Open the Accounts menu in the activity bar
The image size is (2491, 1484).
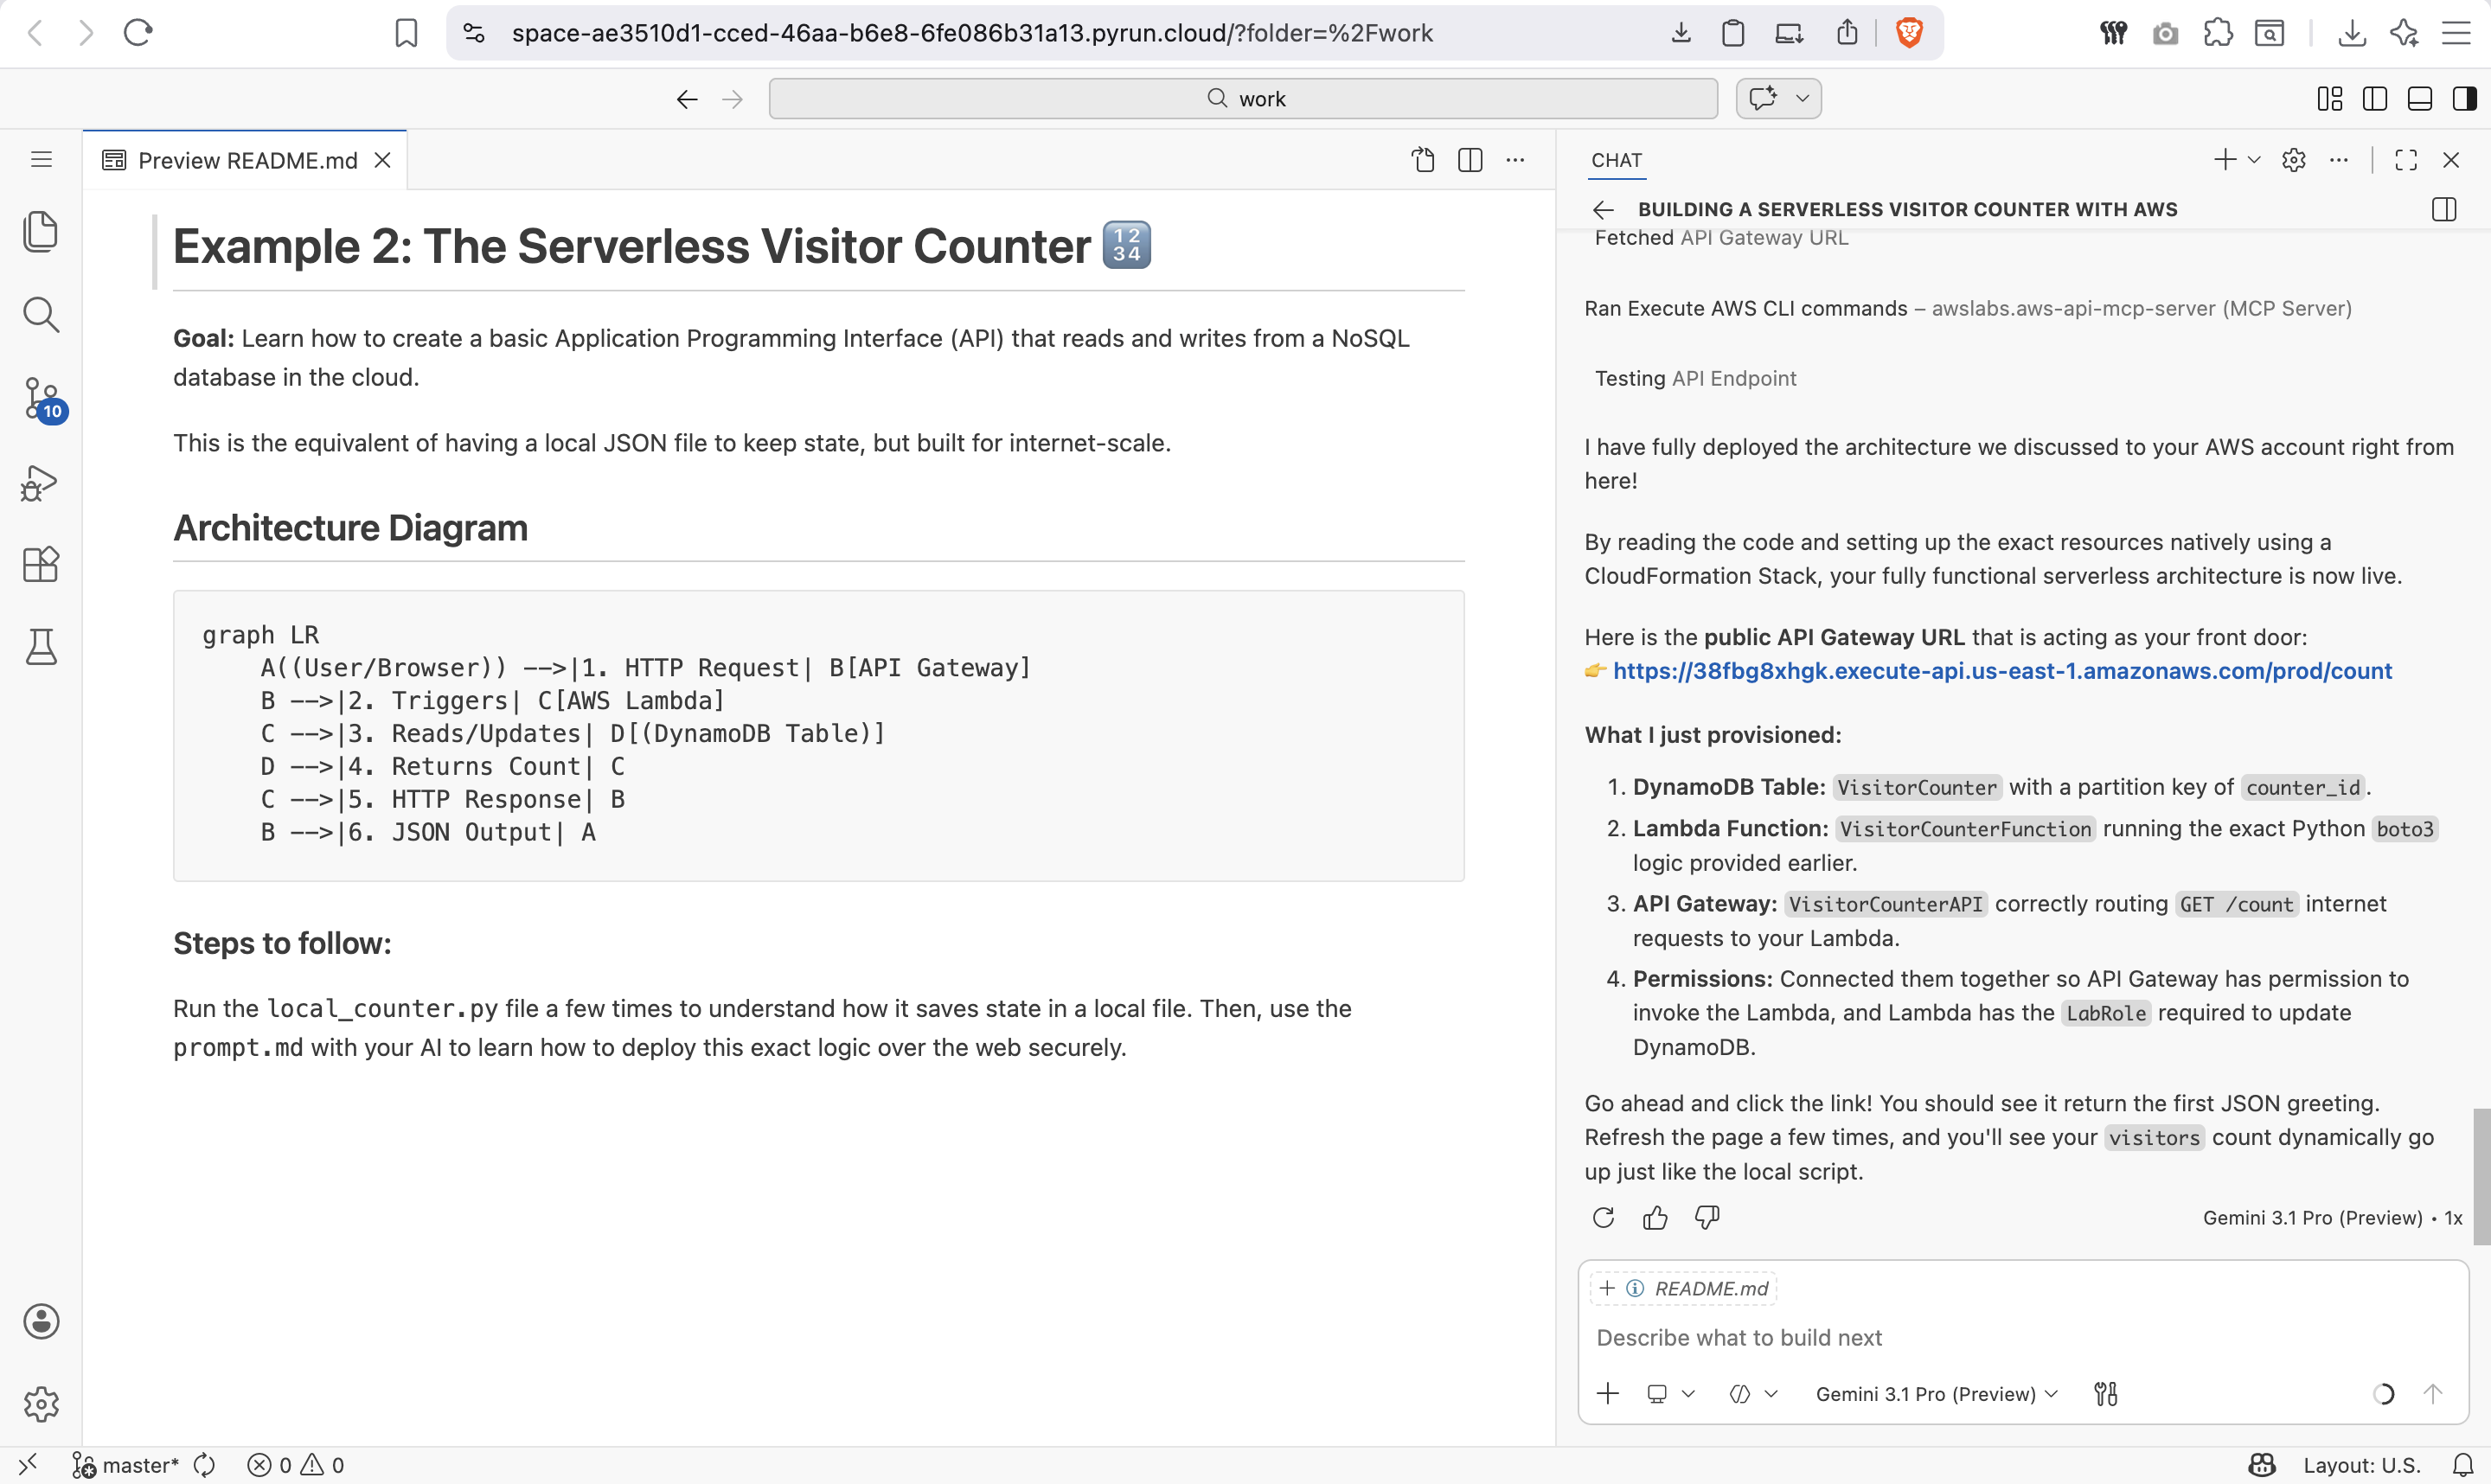pos(41,1321)
